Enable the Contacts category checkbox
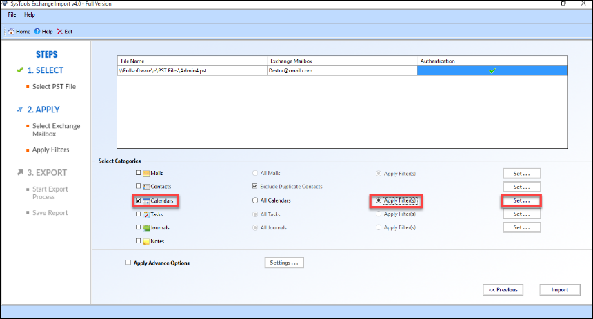 [138, 186]
